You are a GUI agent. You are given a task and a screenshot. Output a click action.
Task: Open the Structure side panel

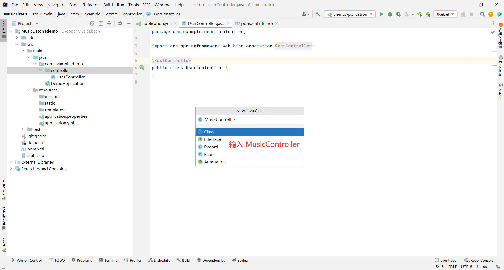pos(4,190)
